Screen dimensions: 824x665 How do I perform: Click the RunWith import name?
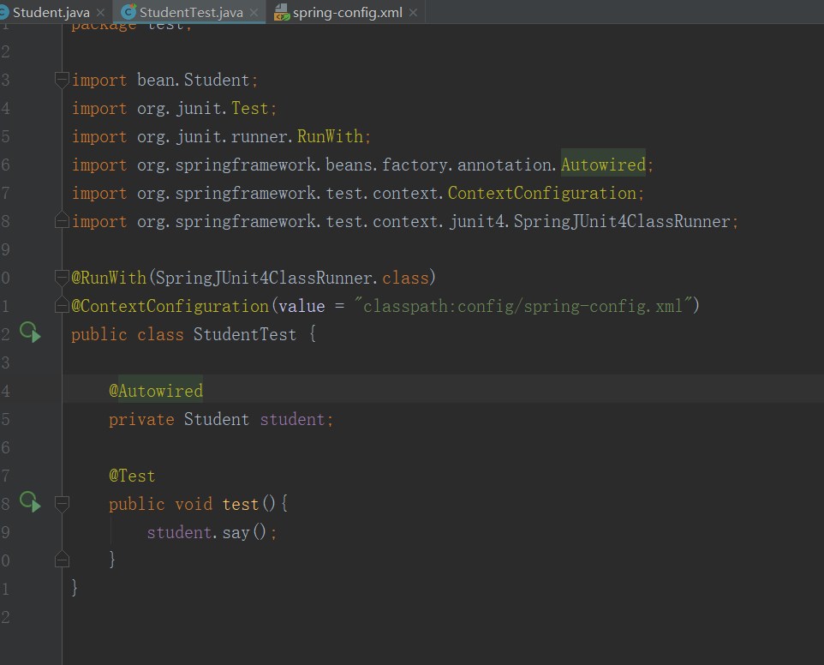coord(330,136)
